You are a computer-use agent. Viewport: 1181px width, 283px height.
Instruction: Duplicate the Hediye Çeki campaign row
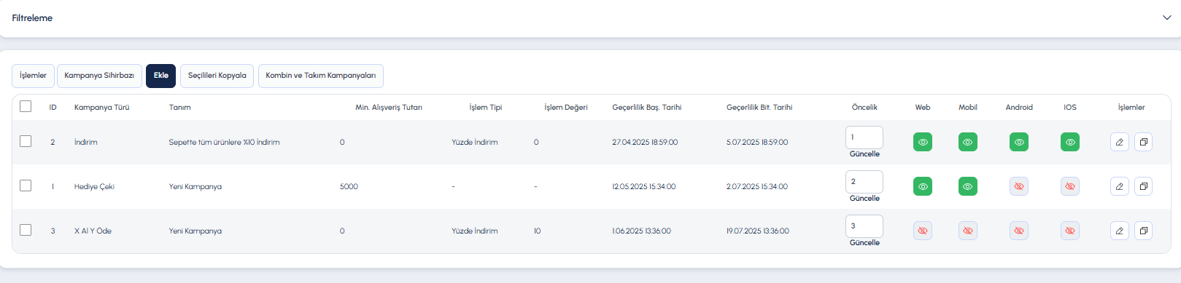click(1143, 186)
